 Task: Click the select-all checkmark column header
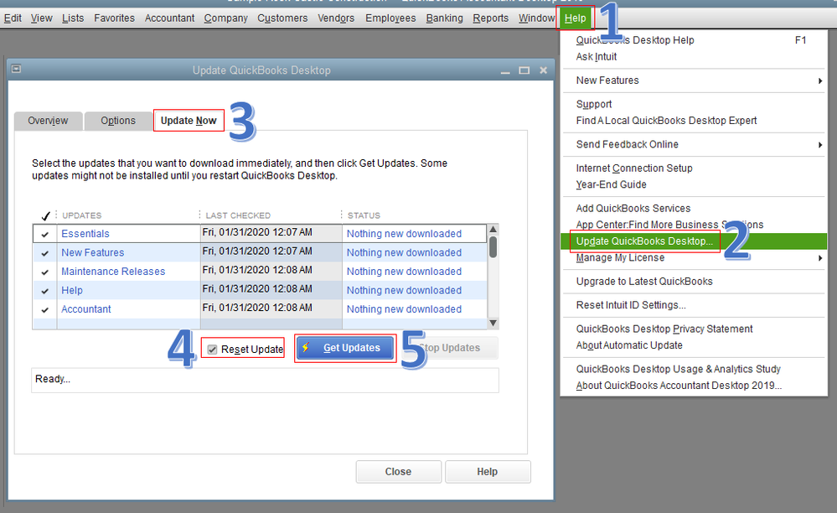pyautogui.click(x=45, y=215)
